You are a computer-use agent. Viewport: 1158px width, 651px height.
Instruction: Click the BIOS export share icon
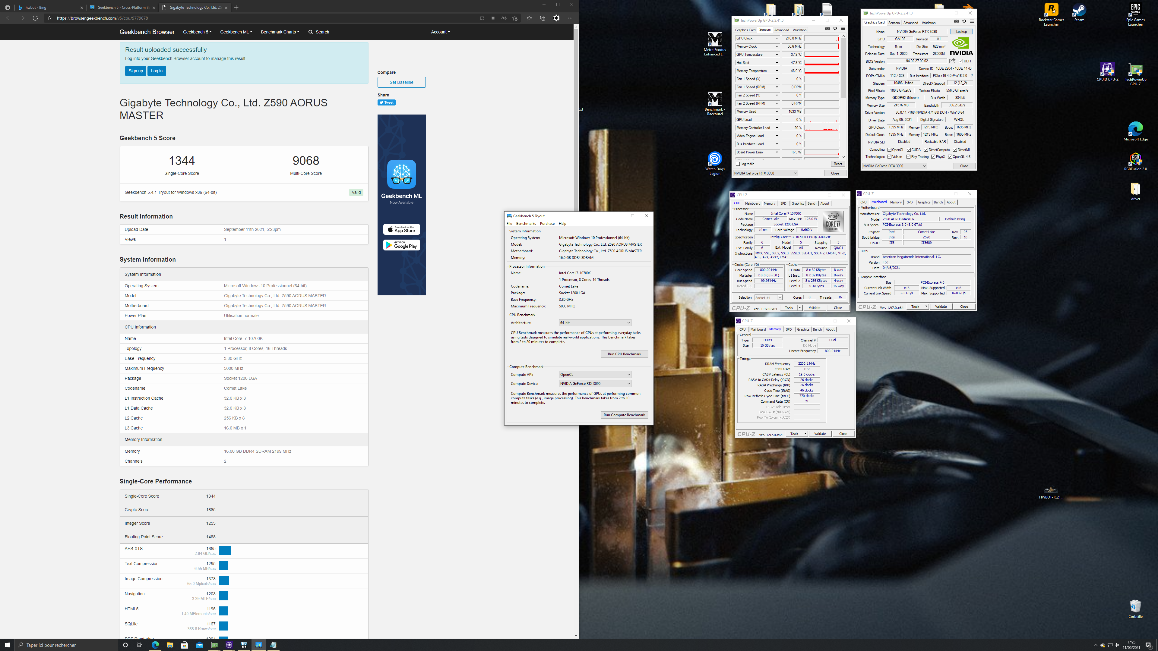tap(952, 61)
